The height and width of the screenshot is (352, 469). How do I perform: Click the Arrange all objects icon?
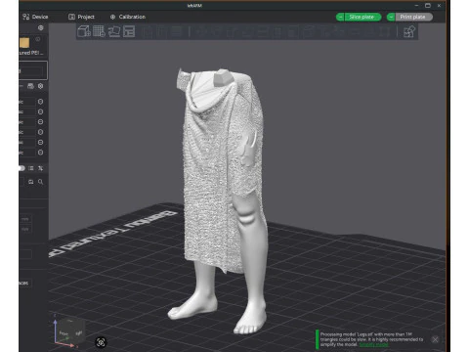129,31
